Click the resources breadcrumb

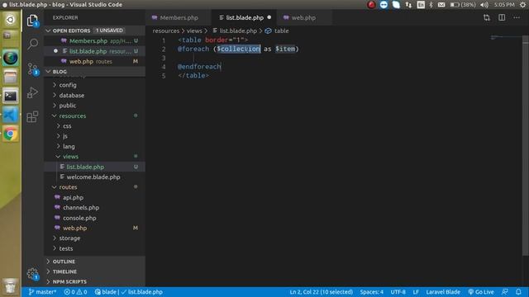165,31
